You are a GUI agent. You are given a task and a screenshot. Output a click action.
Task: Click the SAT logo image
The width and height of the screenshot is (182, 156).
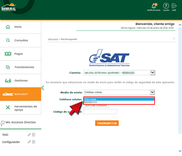coord(109,58)
